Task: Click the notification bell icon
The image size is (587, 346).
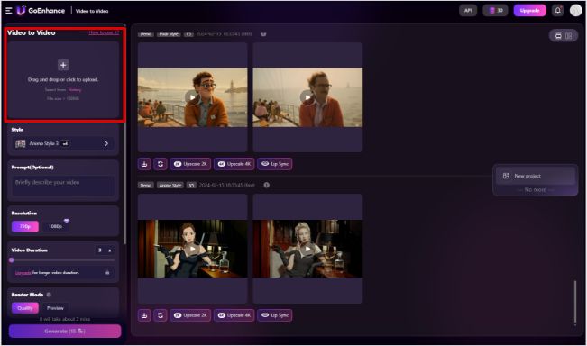Action: tap(557, 11)
